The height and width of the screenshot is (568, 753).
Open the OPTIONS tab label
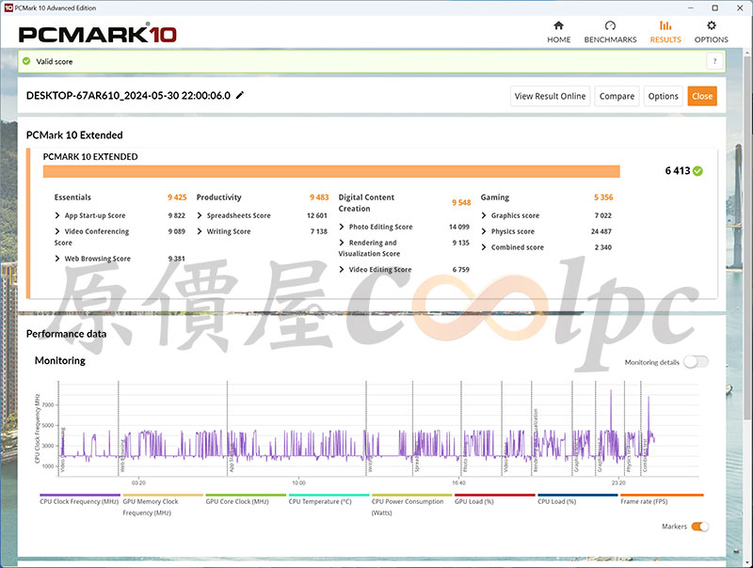712,39
